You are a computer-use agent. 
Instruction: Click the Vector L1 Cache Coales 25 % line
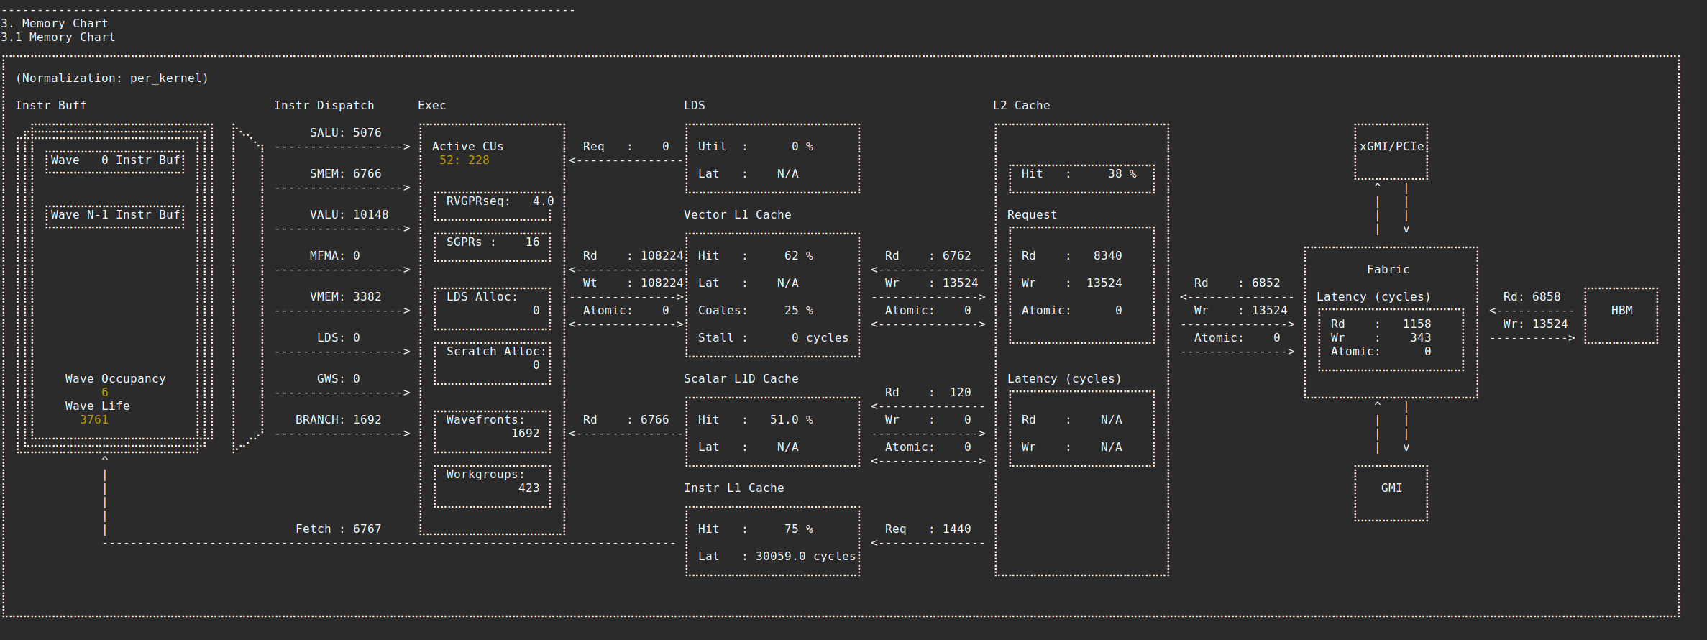pyautogui.click(x=755, y=311)
